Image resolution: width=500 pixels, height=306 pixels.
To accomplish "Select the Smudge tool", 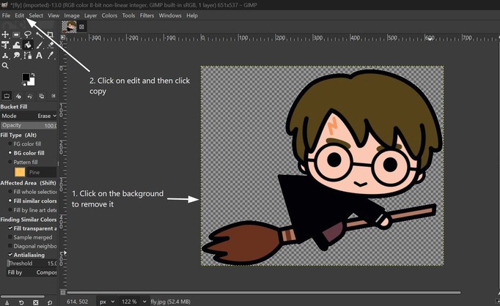I will click(x=17, y=56).
